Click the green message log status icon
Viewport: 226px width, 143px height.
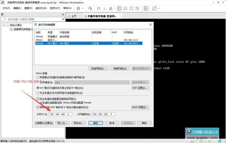220,141
